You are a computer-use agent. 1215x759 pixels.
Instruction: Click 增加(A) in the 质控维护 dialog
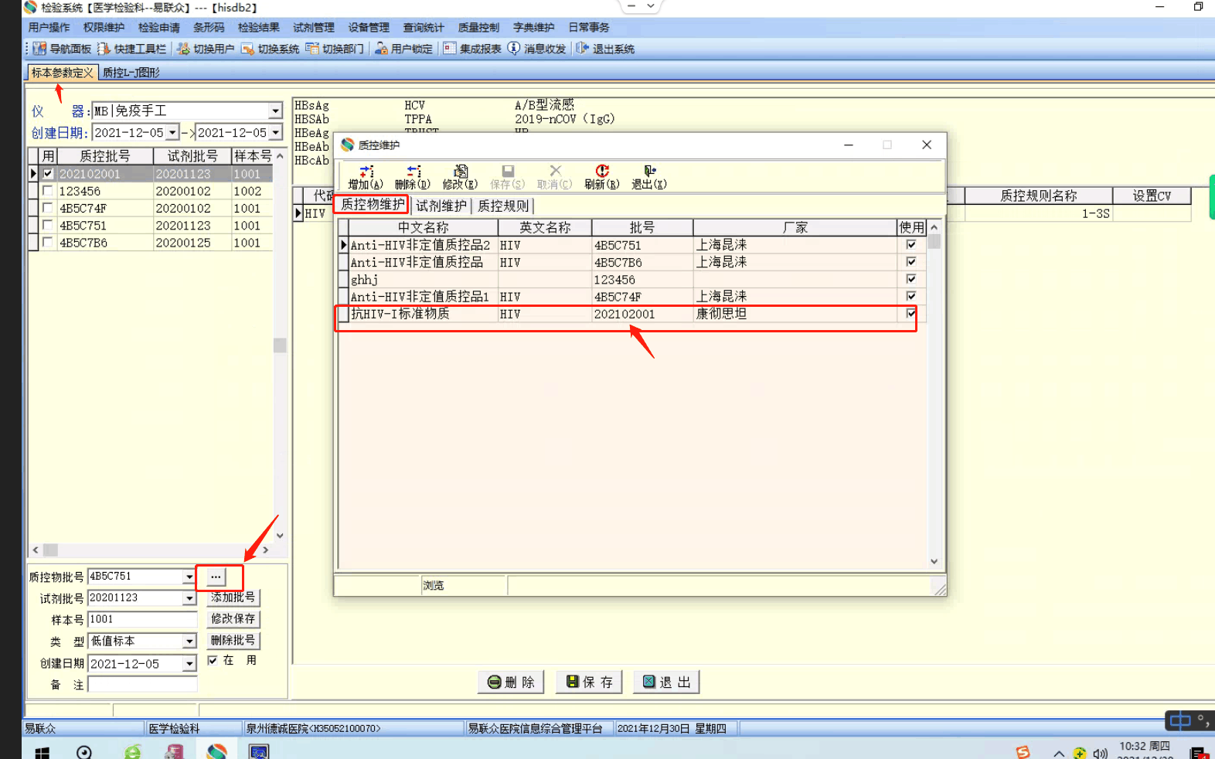point(366,177)
